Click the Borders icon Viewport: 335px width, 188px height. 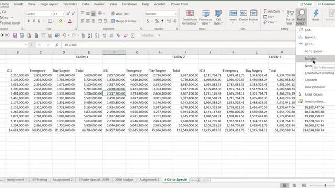click(x=50, y=21)
